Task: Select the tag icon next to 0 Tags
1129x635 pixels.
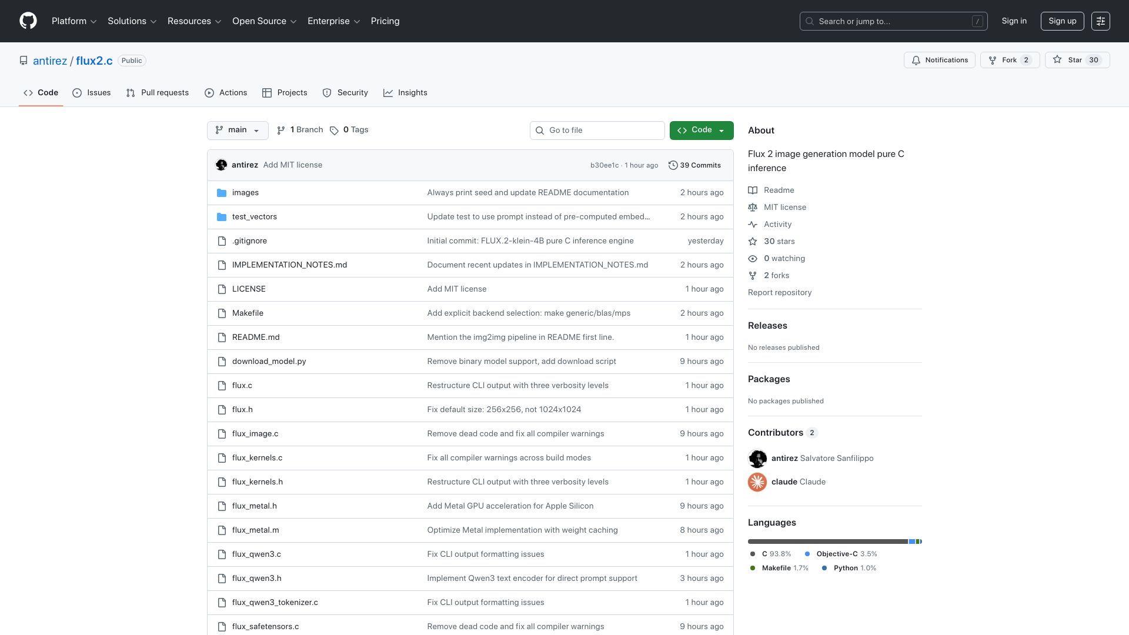Action: pos(334,131)
